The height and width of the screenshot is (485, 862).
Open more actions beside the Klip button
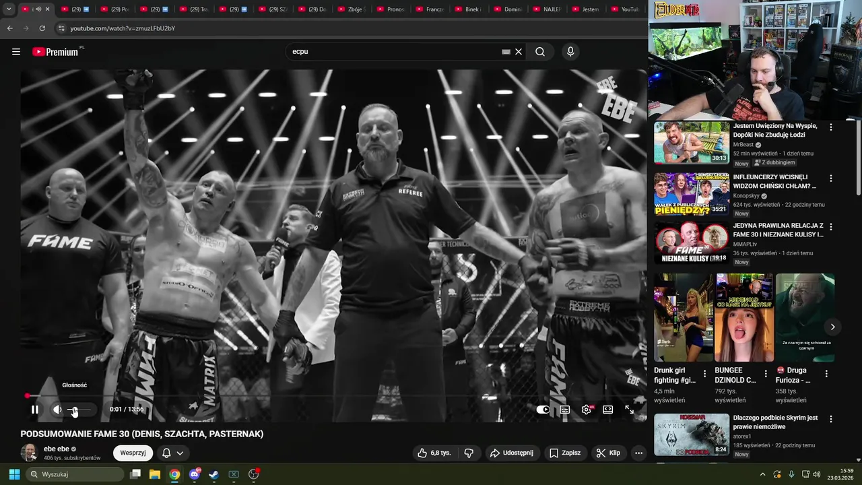tap(638, 453)
